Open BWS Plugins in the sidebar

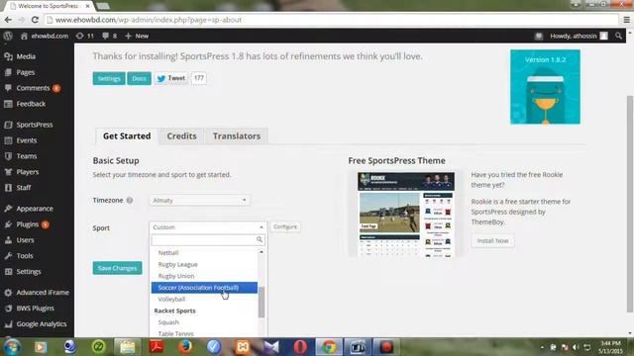[37, 308]
